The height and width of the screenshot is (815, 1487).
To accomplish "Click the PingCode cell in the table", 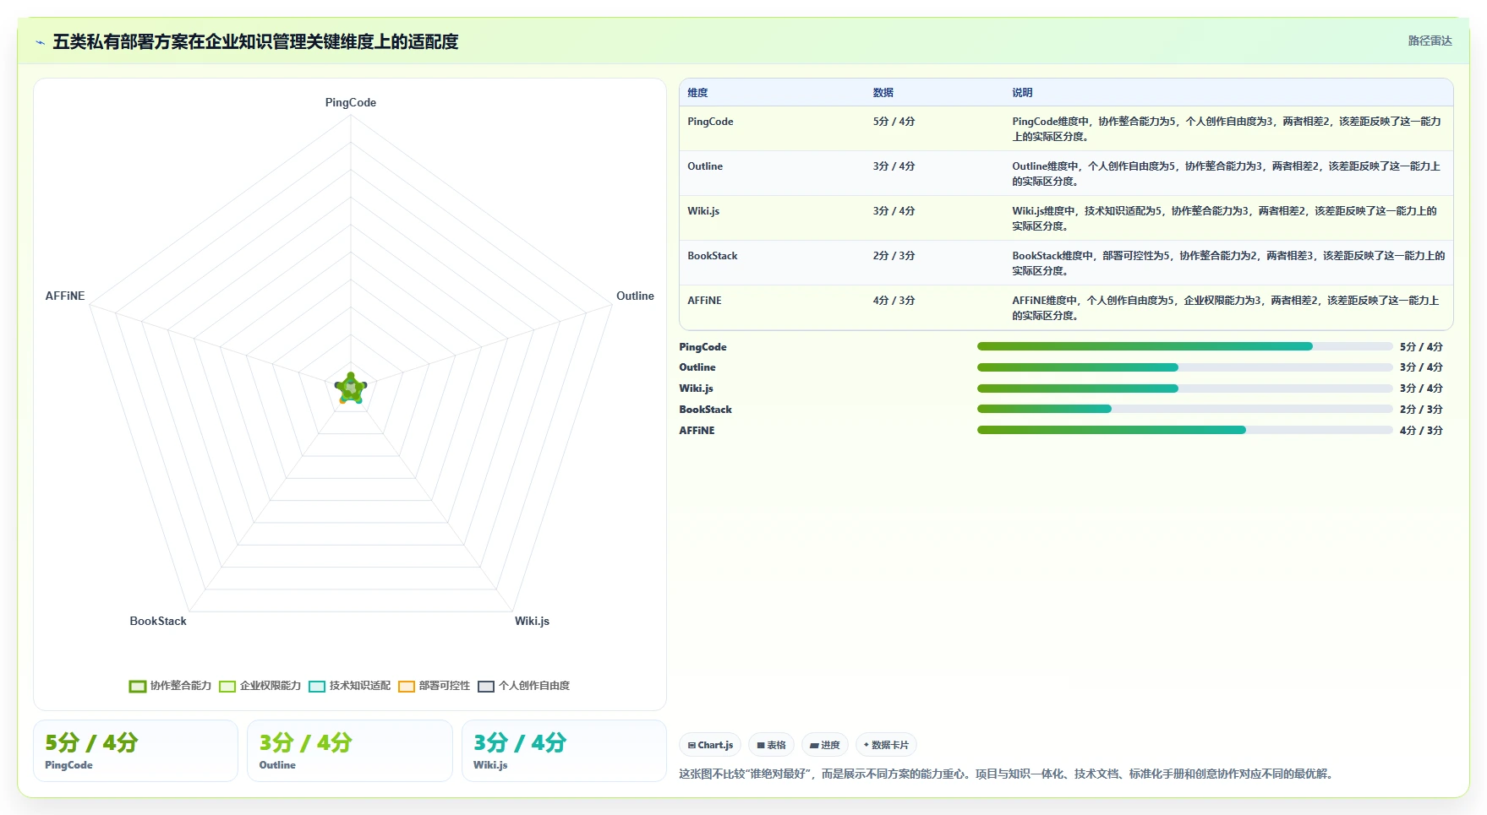I will [710, 122].
